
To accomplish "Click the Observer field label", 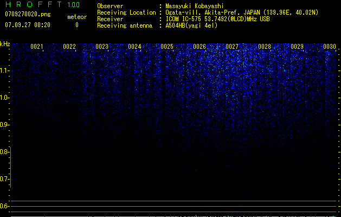I will point(110,6).
